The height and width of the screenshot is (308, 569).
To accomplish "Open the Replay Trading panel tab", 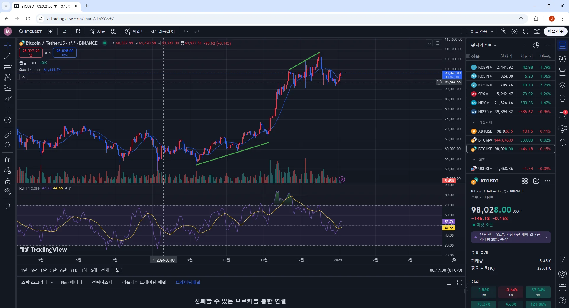I will [144, 283].
